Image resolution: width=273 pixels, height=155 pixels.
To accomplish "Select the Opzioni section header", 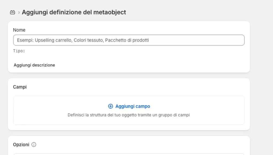I will (21, 145).
